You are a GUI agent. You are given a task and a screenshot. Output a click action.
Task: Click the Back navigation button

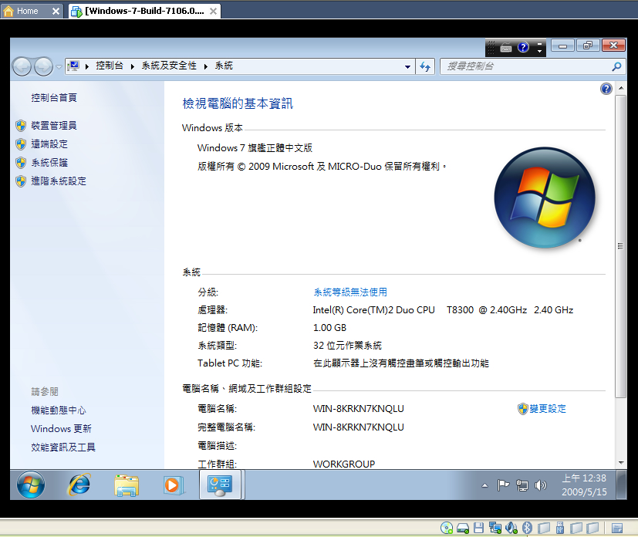point(22,66)
